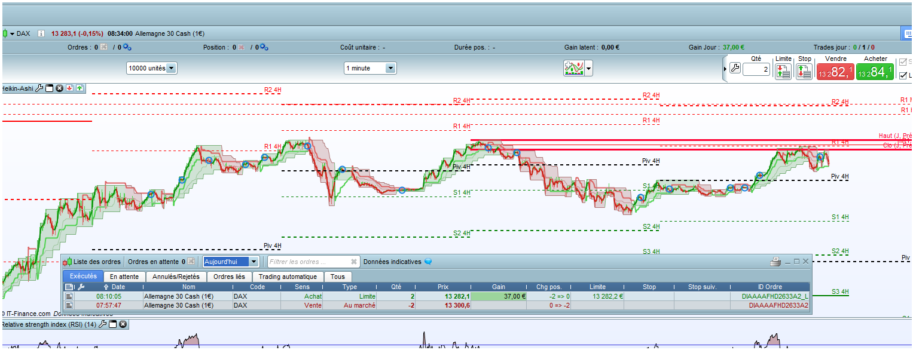
Task: Click Heikin-Ashi window panel icon
Action: point(50,88)
